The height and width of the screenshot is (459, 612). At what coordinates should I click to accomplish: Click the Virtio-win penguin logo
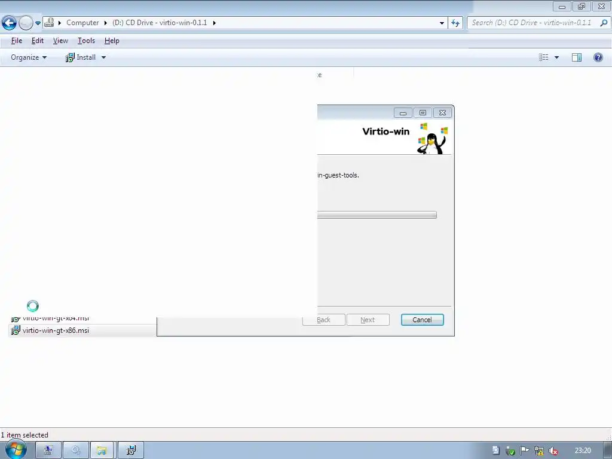432,139
